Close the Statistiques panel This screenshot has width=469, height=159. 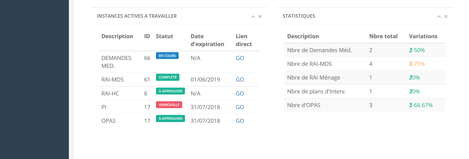click(446, 17)
